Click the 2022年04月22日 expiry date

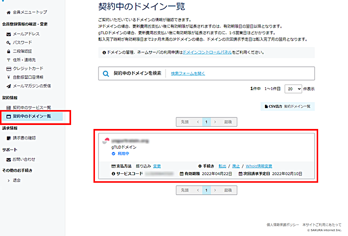coord(217,174)
